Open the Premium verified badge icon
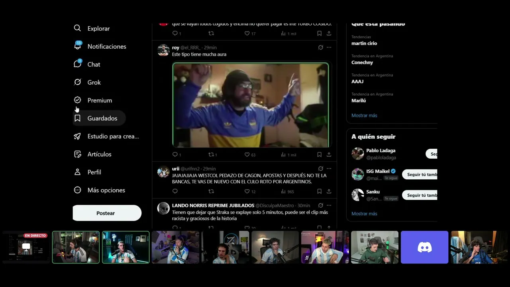The image size is (510, 287). [77, 100]
